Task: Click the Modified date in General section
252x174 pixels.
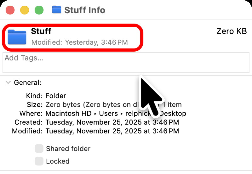Action: (112, 131)
